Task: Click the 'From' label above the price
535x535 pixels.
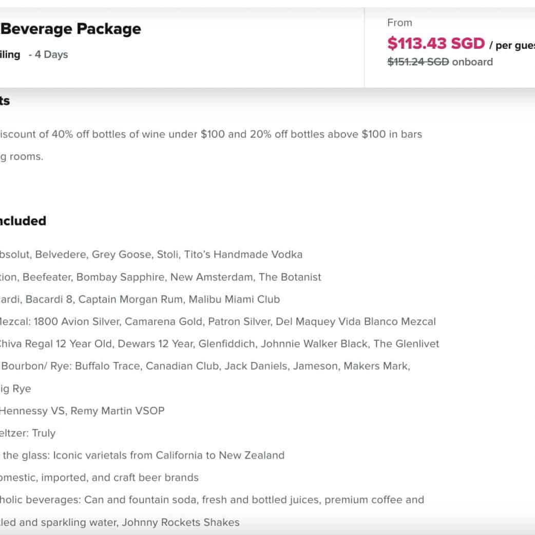Action: click(399, 23)
